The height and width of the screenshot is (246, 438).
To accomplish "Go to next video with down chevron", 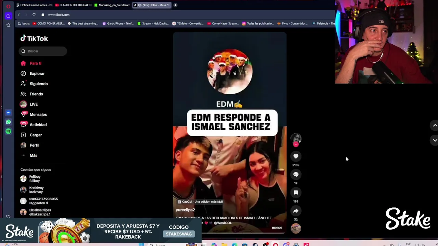I will (435, 140).
